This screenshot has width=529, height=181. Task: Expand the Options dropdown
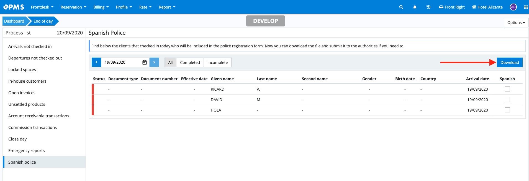516,23
